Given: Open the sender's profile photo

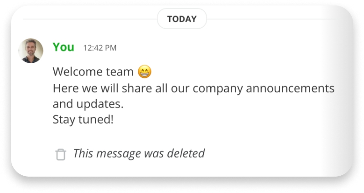Looking at the screenshot, I should click(x=31, y=51).
